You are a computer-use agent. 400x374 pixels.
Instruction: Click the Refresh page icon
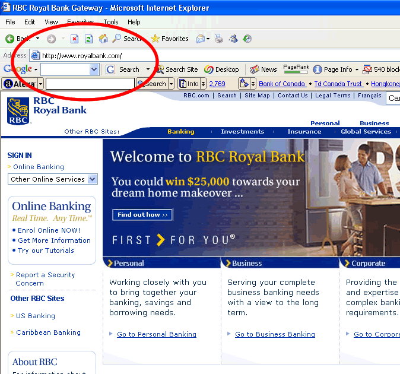pos(88,39)
